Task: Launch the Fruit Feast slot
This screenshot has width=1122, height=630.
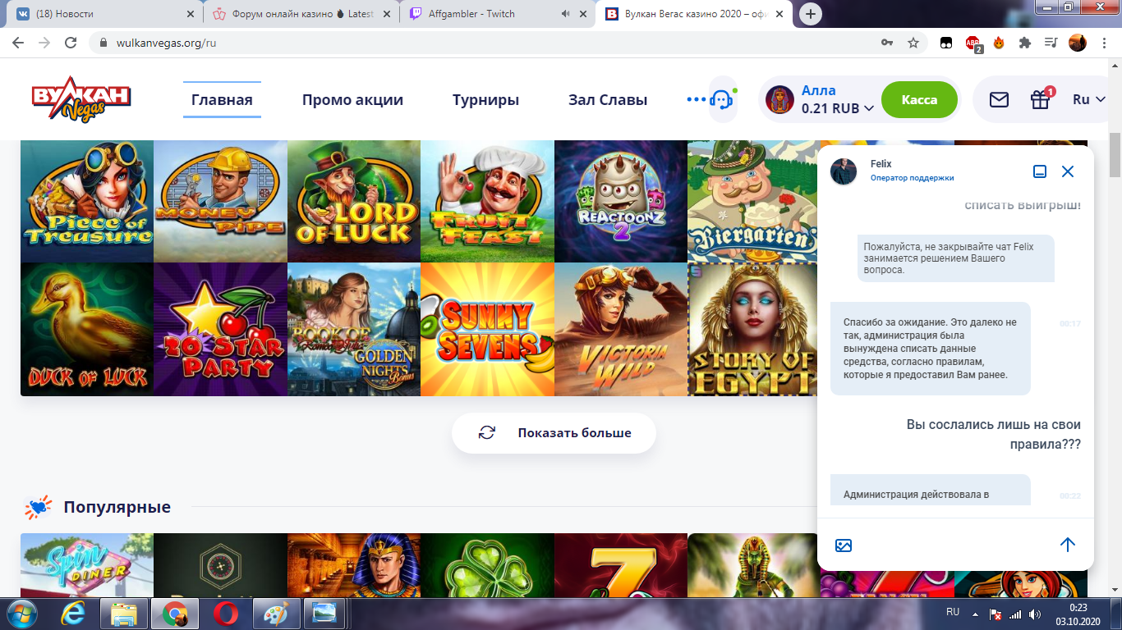Action: (487, 201)
